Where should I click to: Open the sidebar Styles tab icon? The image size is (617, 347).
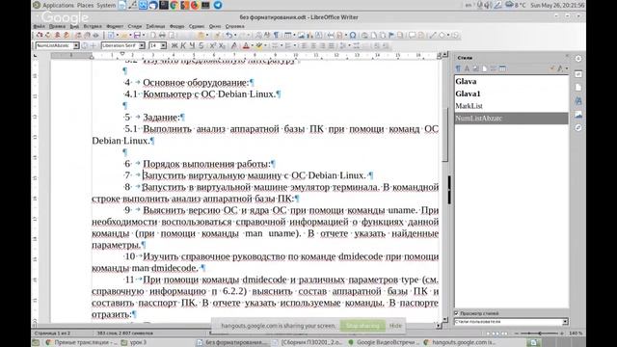pos(578,101)
